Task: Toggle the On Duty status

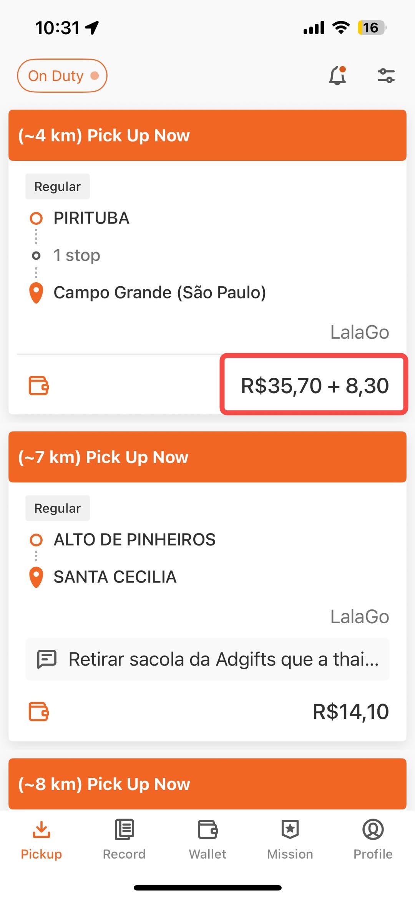Action: (62, 76)
